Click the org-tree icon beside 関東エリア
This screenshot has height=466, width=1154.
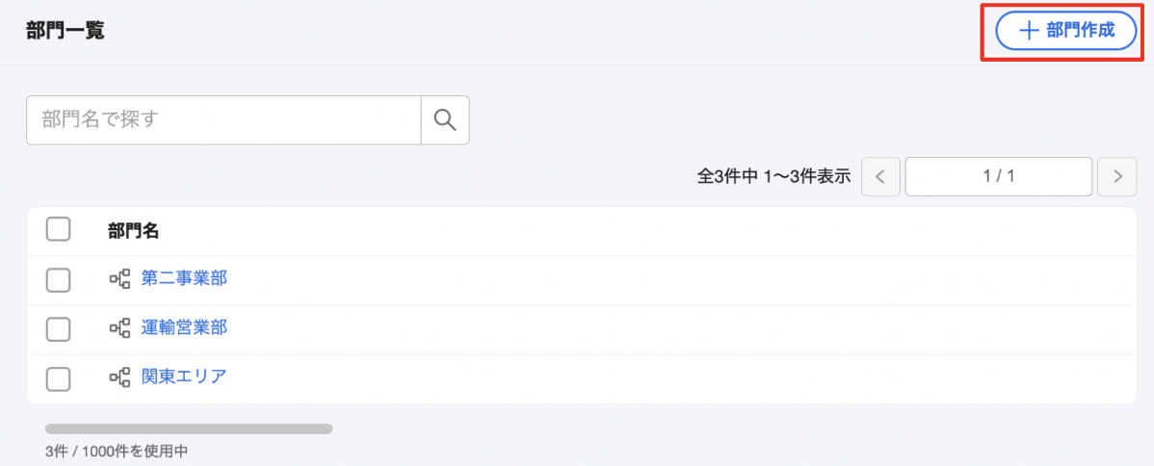click(120, 376)
